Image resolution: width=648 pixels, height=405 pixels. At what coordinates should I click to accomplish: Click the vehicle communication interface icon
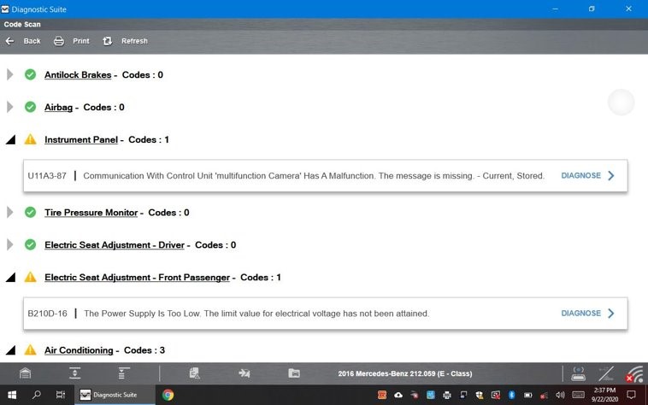579,373
